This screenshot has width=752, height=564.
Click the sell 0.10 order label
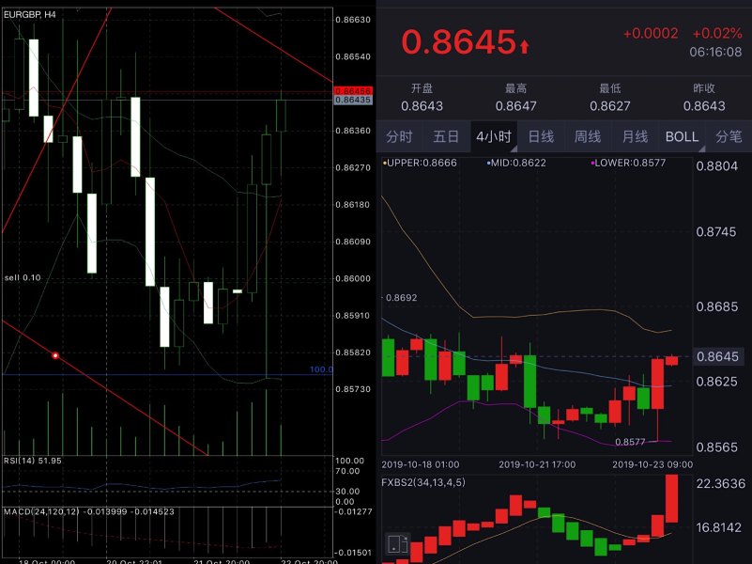tap(23, 278)
